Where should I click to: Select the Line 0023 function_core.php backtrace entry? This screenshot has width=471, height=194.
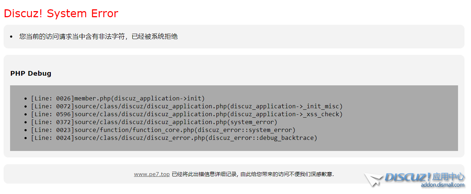click(x=163, y=130)
